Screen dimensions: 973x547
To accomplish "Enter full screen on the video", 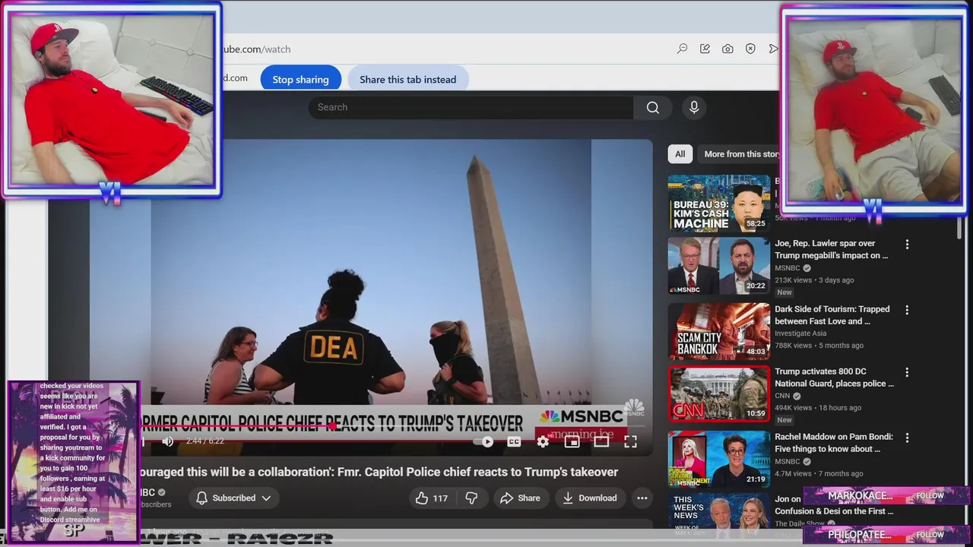I will coord(630,441).
